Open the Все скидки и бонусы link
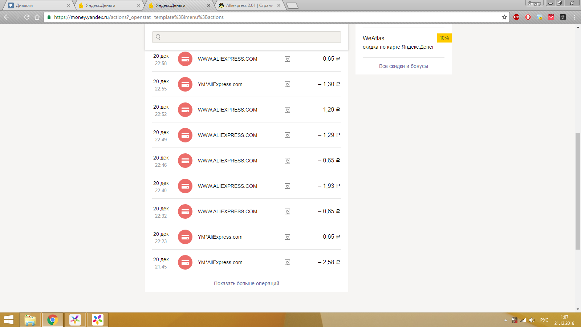The height and width of the screenshot is (327, 581). (x=403, y=66)
